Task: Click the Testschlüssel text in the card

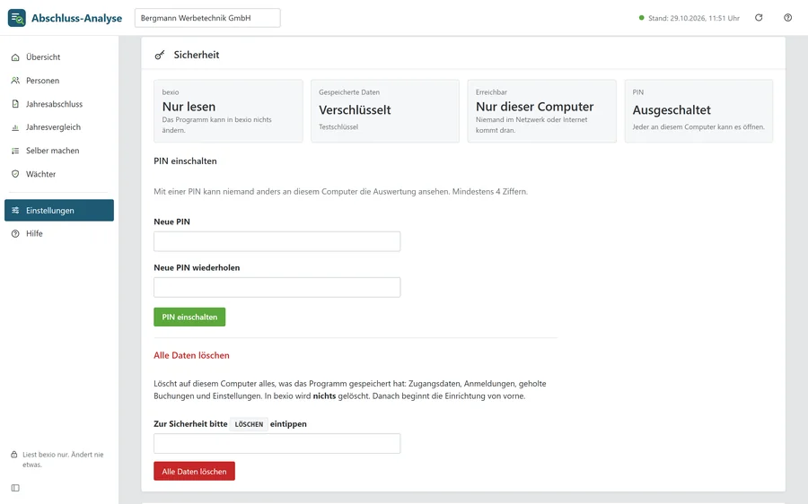Action: tap(338, 127)
